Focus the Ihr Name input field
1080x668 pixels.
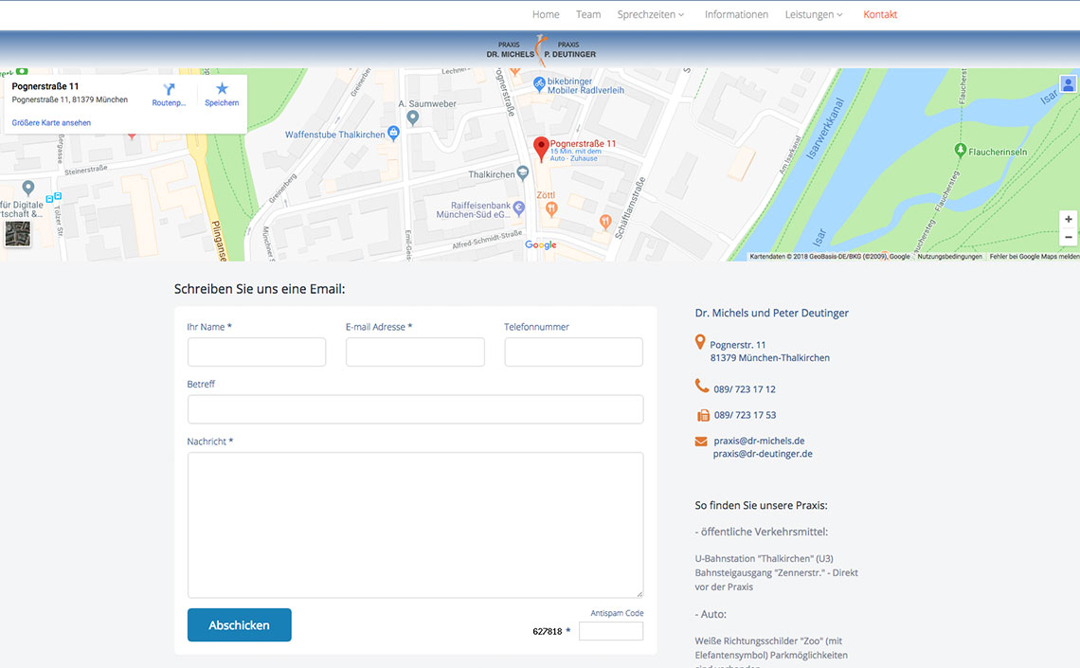click(x=257, y=352)
